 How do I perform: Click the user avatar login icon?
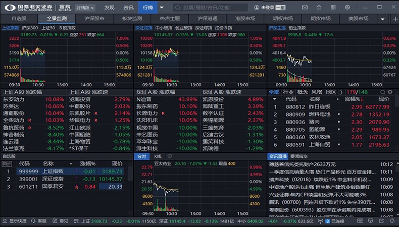pyautogui.click(x=257, y=8)
